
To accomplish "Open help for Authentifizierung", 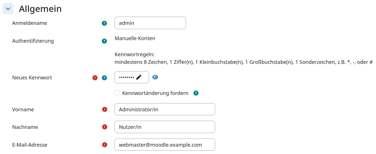I will click(104, 41).
